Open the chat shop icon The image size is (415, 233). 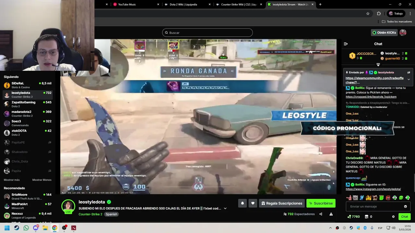(x=366, y=216)
